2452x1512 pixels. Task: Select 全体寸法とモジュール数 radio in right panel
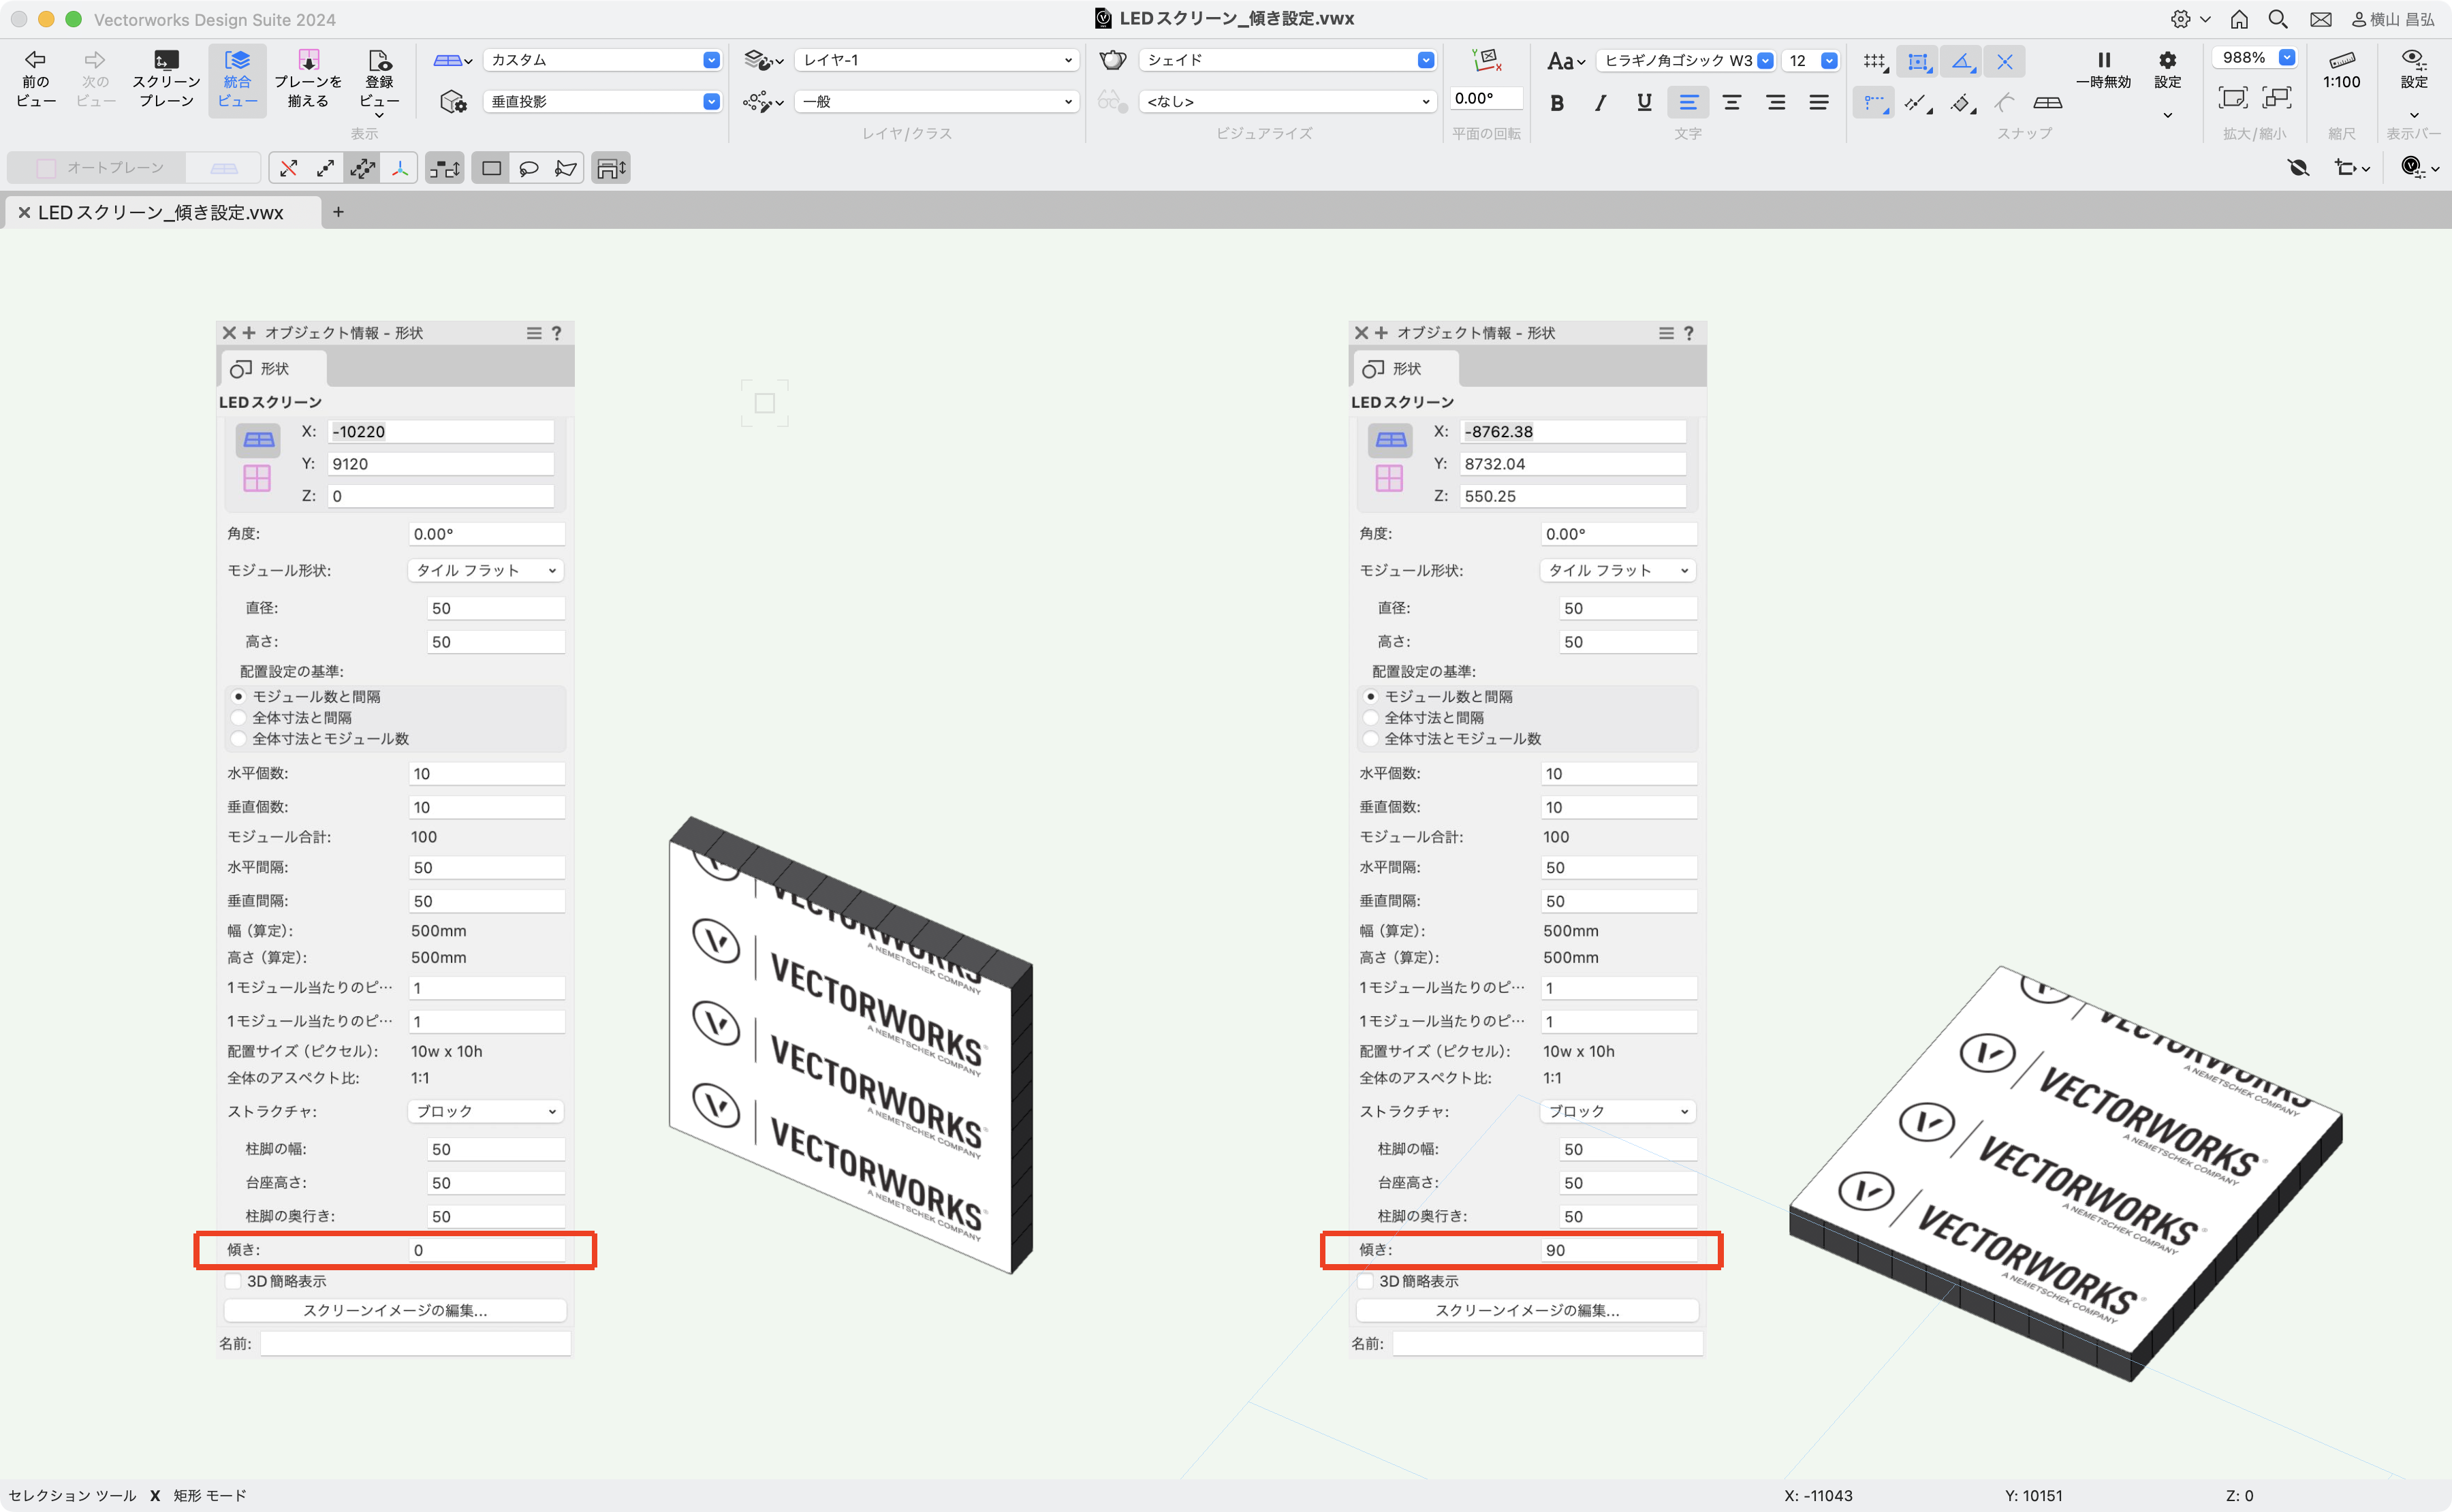[x=1371, y=739]
